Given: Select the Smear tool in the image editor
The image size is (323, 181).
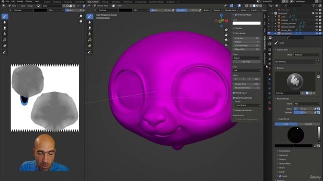Looking at the screenshot, I should point(5,28).
